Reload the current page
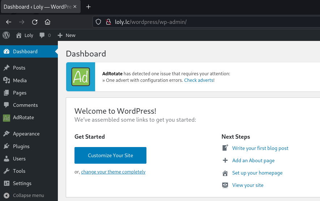The width and height of the screenshot is (320, 201). tap(35, 22)
